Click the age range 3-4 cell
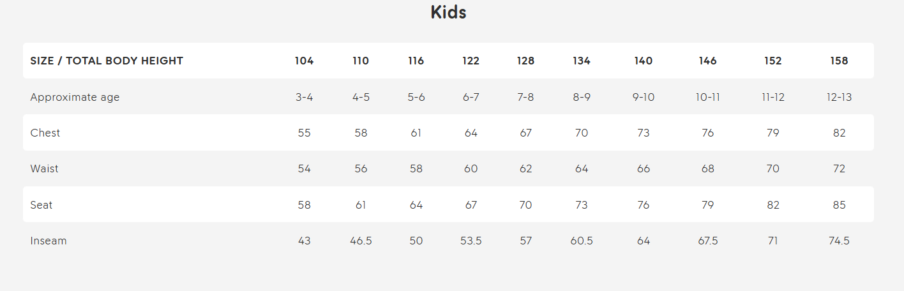The height and width of the screenshot is (291, 904). click(304, 98)
